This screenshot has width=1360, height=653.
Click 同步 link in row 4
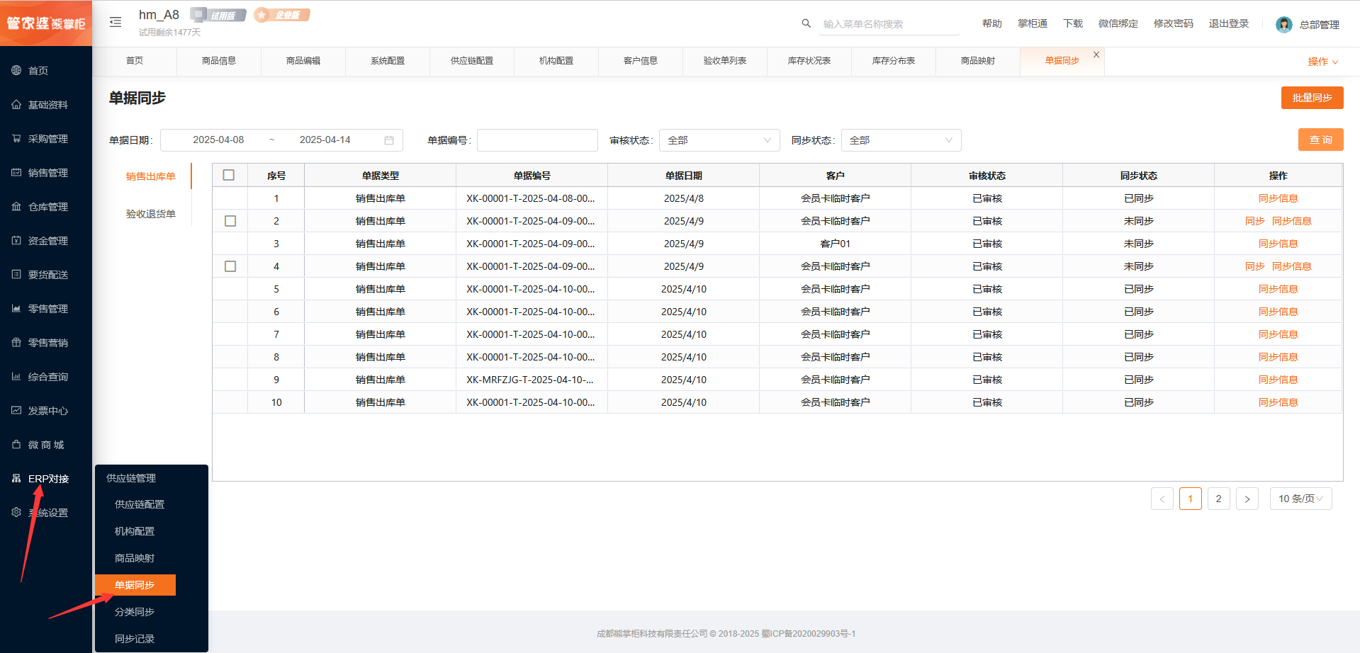[x=1254, y=266]
